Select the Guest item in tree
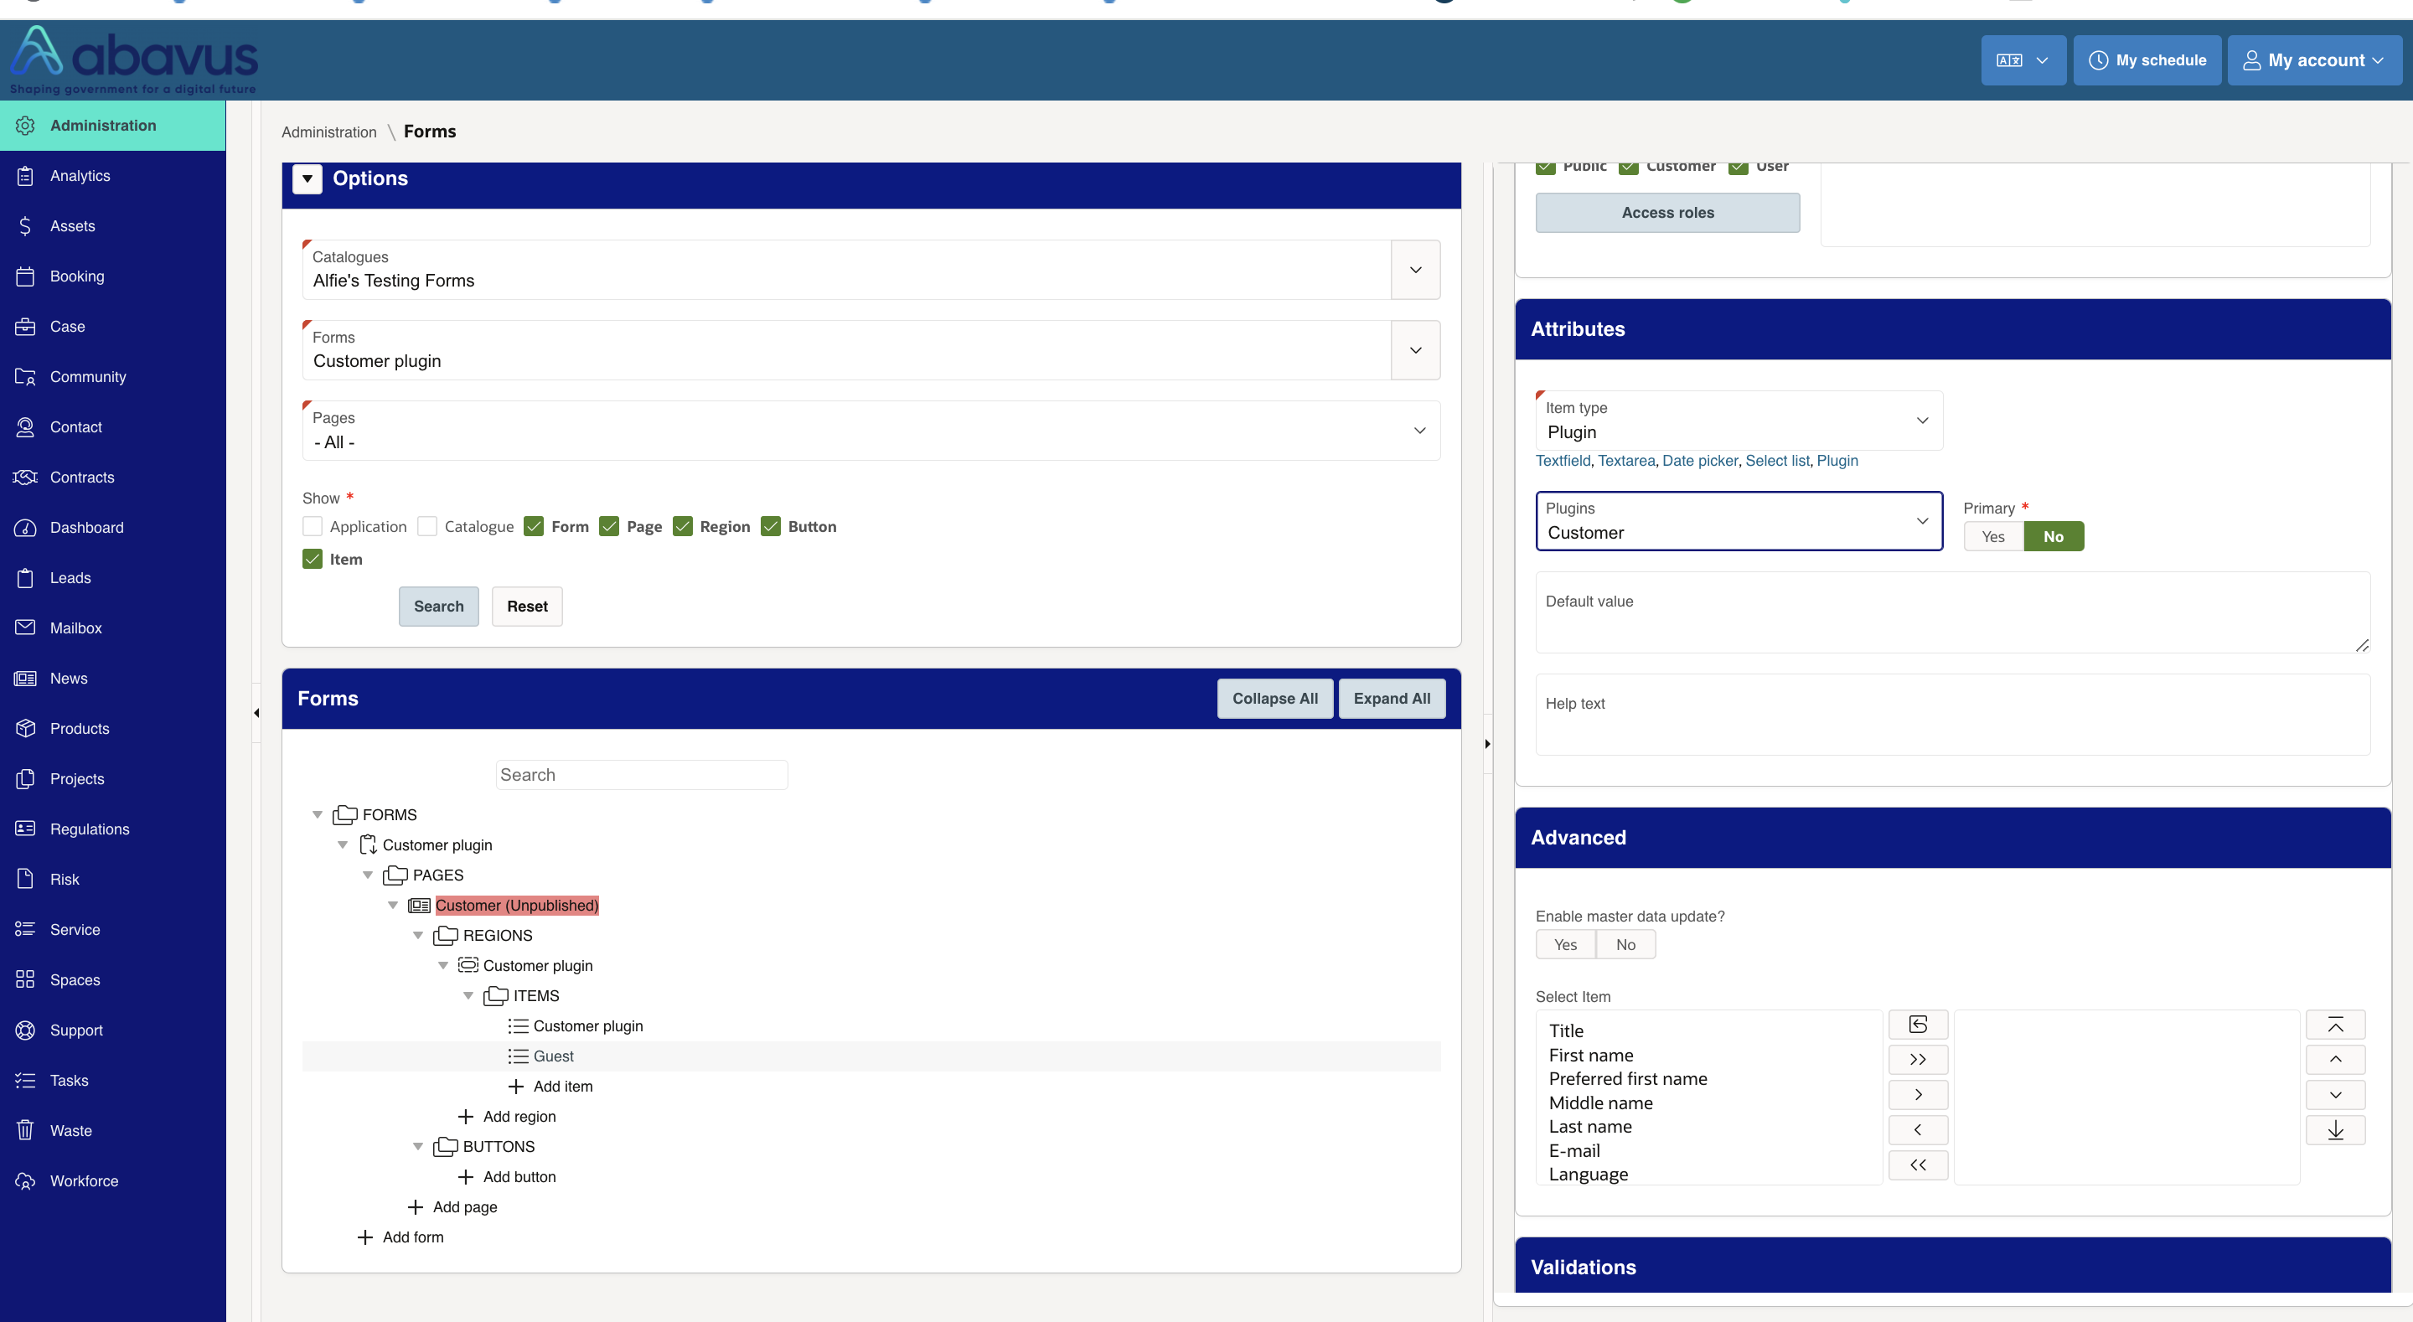This screenshot has width=2413, height=1322. coord(553,1057)
